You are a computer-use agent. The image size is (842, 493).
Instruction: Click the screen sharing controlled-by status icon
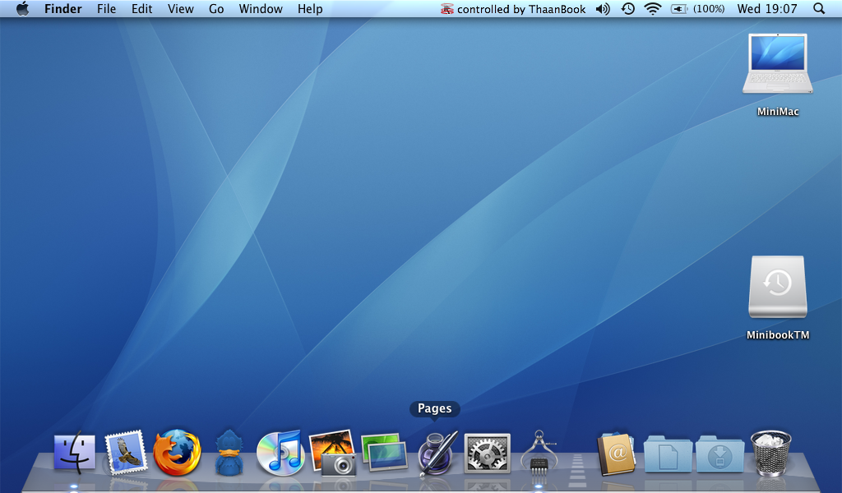[446, 8]
